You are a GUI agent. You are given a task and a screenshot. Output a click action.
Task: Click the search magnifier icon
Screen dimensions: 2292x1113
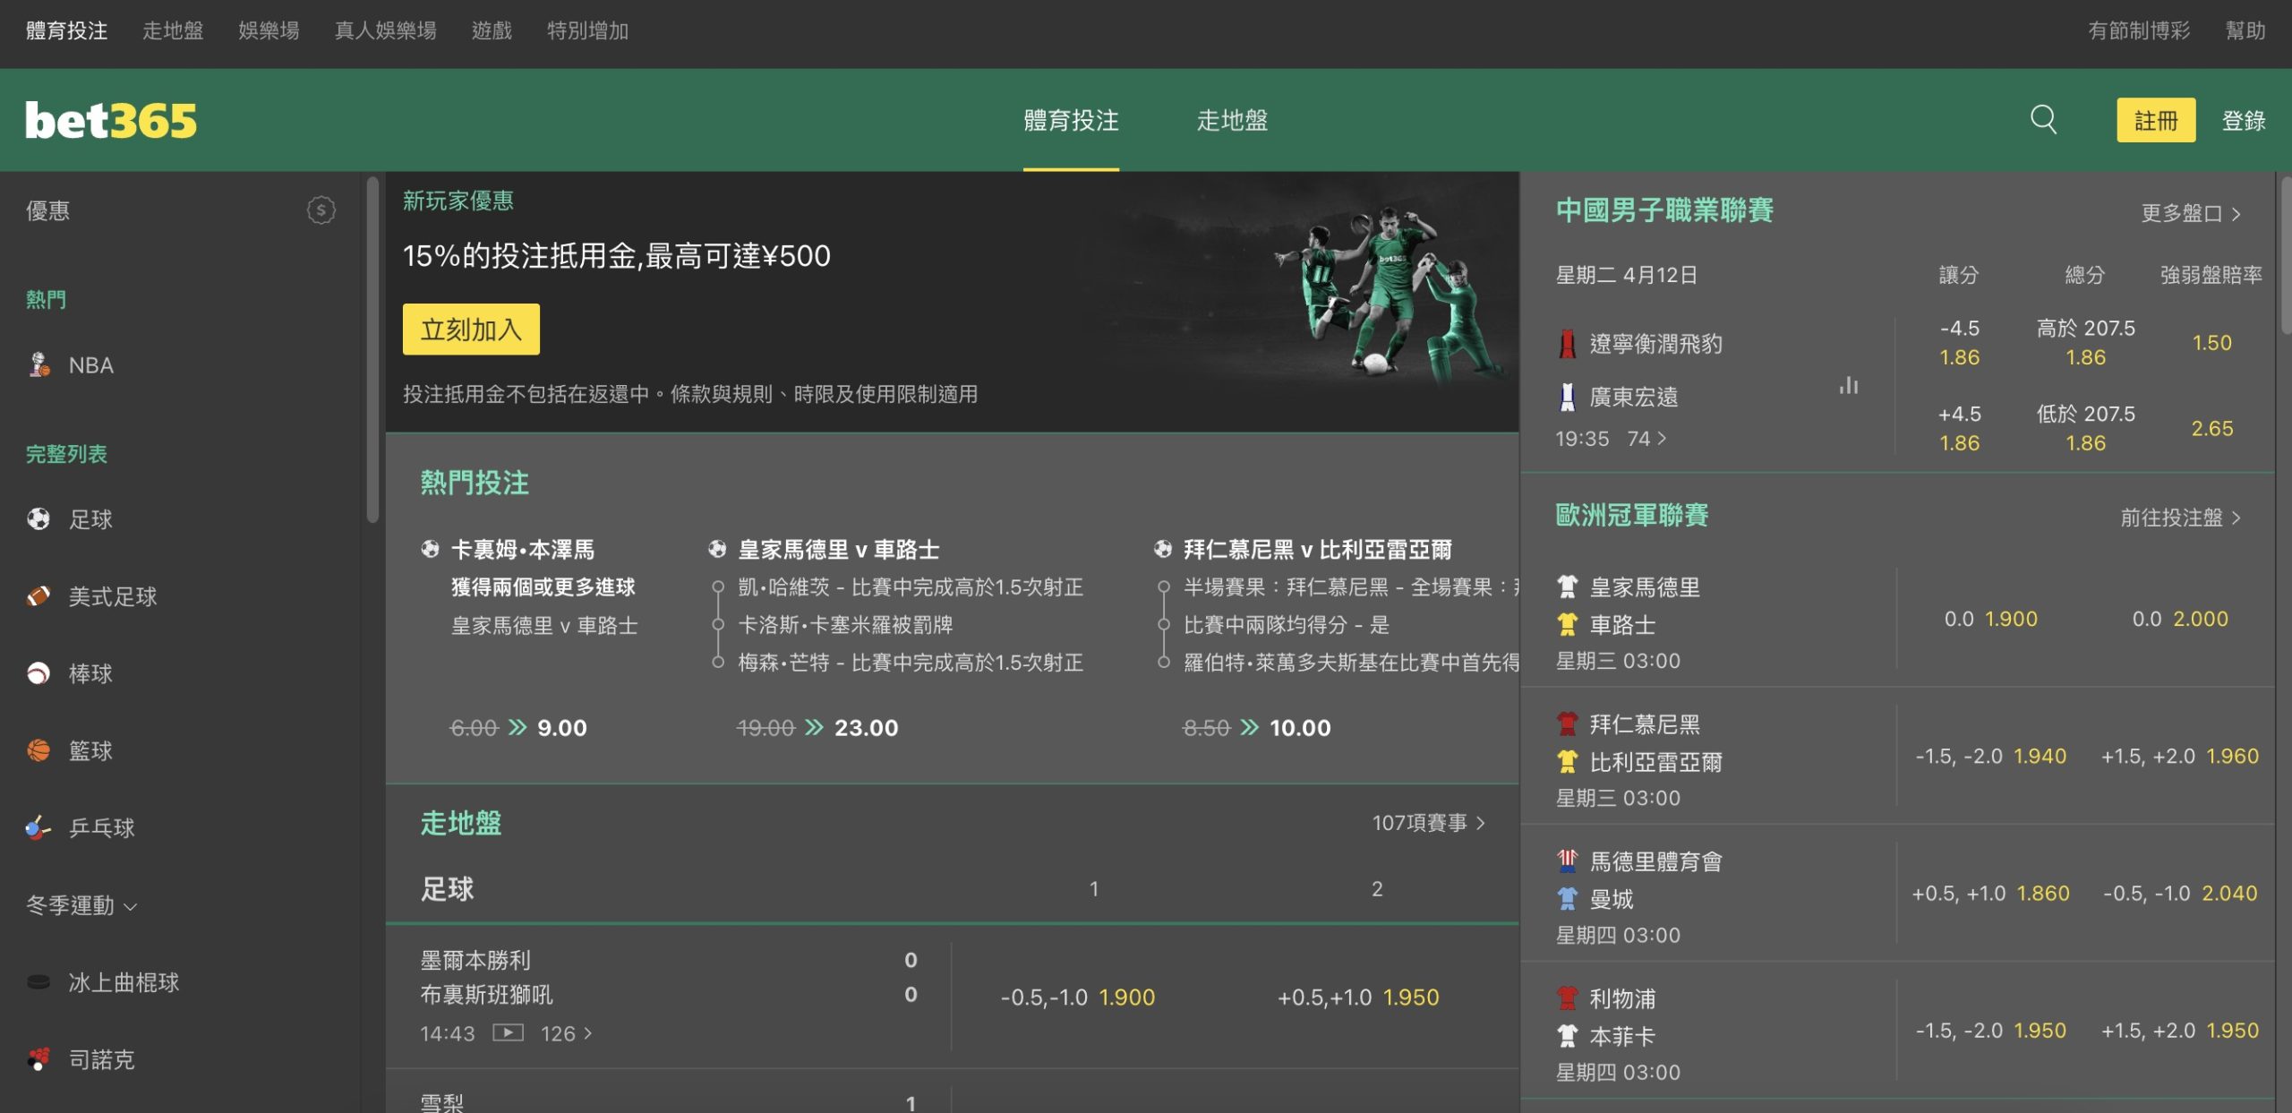tap(2042, 119)
